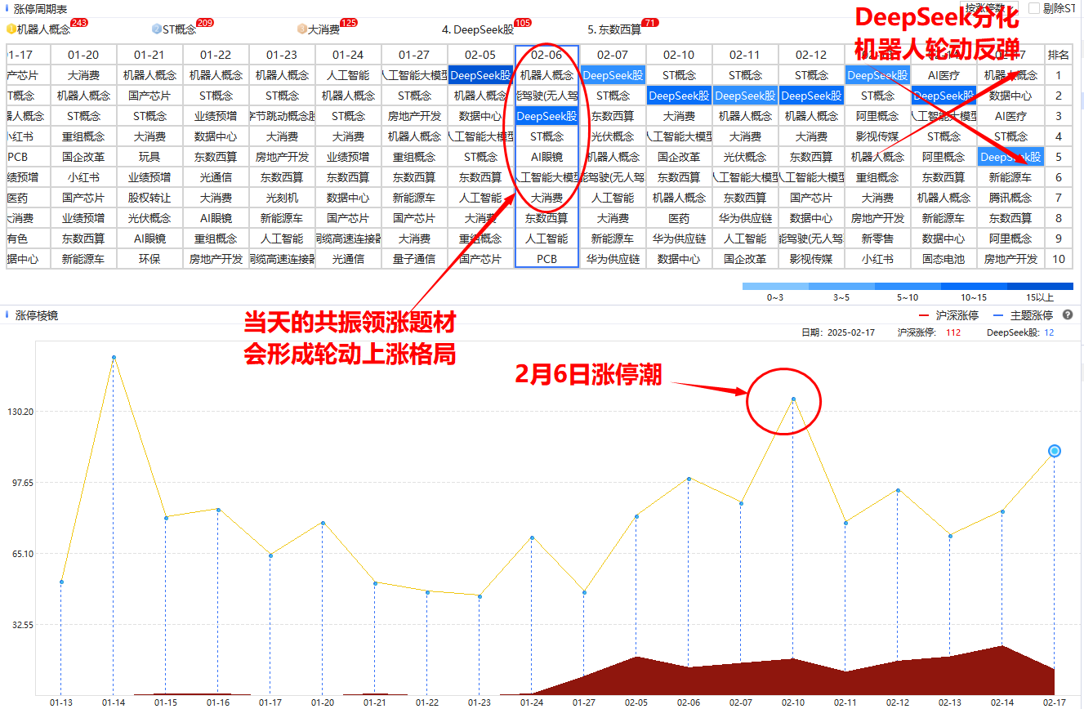Screen dimensions: 1084x709
Task: Select the 量子通信 table cell
Action: click(x=414, y=259)
